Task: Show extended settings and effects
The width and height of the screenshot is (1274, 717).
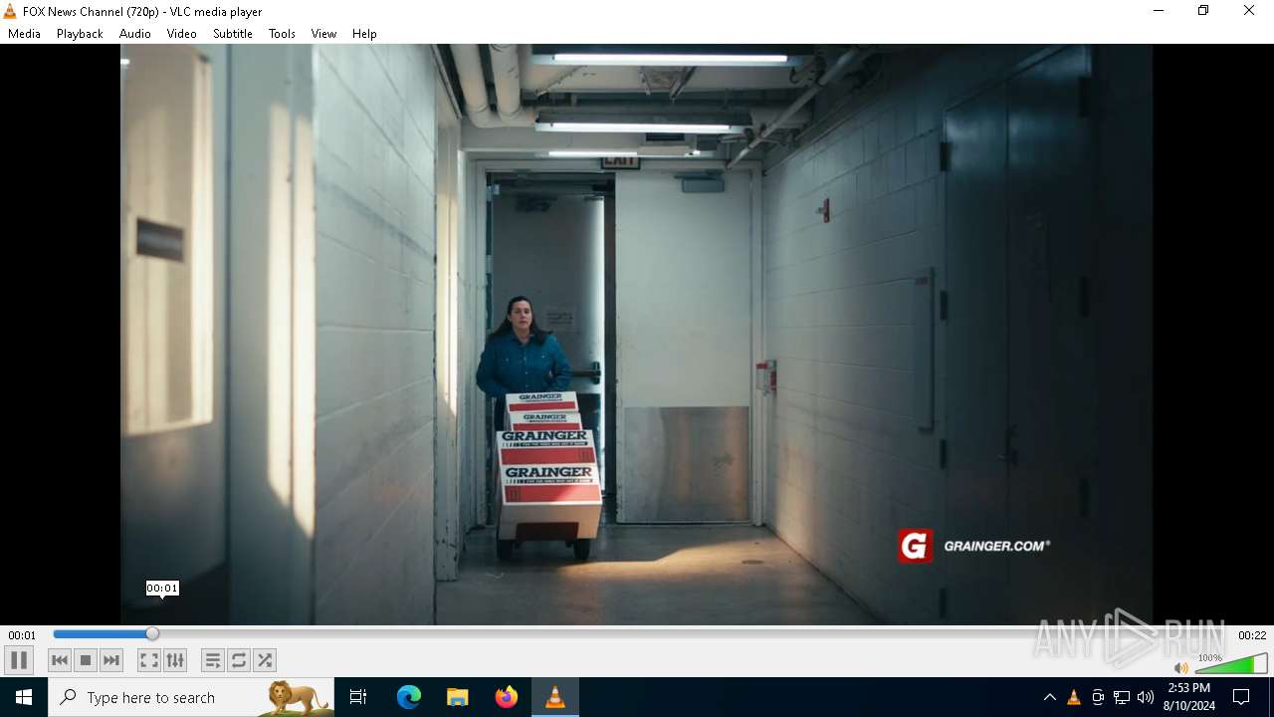Action: pyautogui.click(x=175, y=660)
